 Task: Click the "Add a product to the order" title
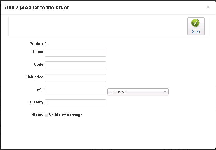[37, 8]
